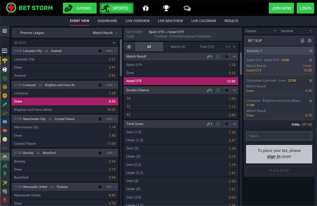Open the Live Overview tab
317x206 pixels.
(138, 21)
